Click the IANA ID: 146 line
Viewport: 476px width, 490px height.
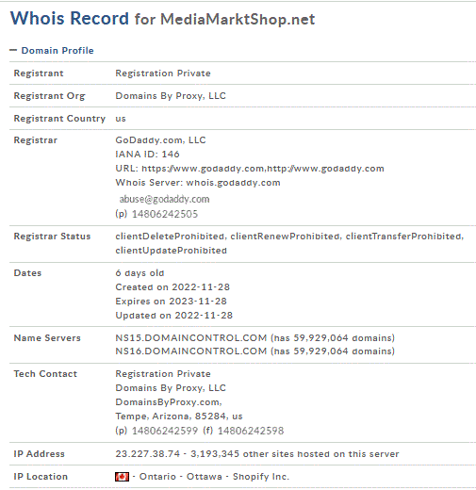147,155
